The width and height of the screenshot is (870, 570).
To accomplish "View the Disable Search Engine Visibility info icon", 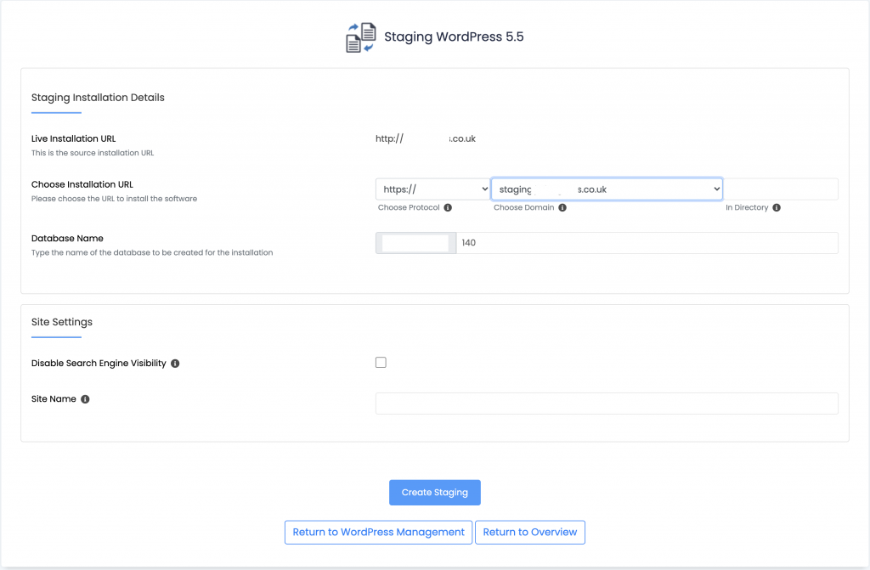I will (x=175, y=363).
